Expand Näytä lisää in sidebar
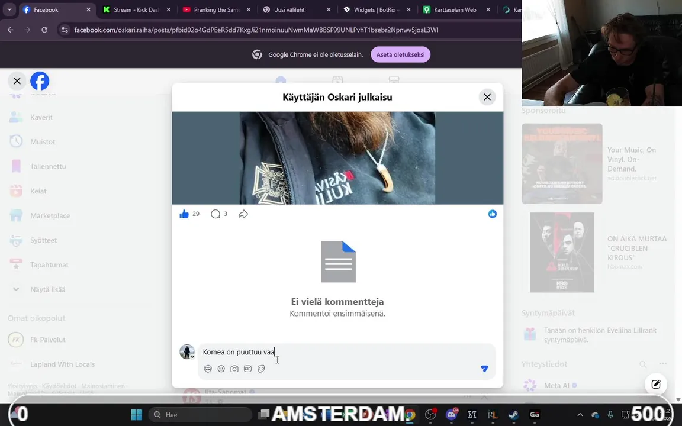682x426 pixels. click(x=47, y=289)
